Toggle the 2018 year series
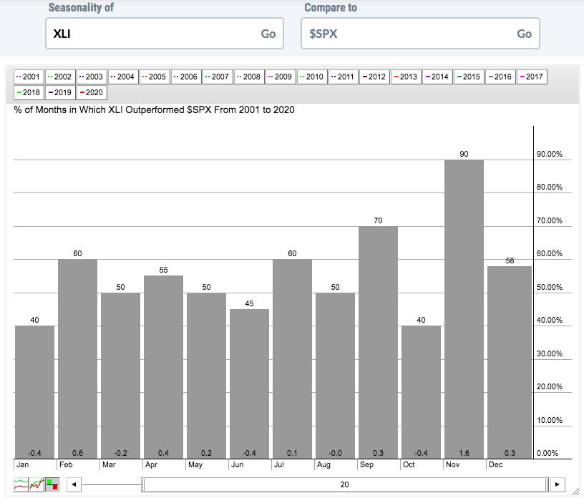Image resolution: width=584 pixels, height=498 pixels. [x=29, y=92]
